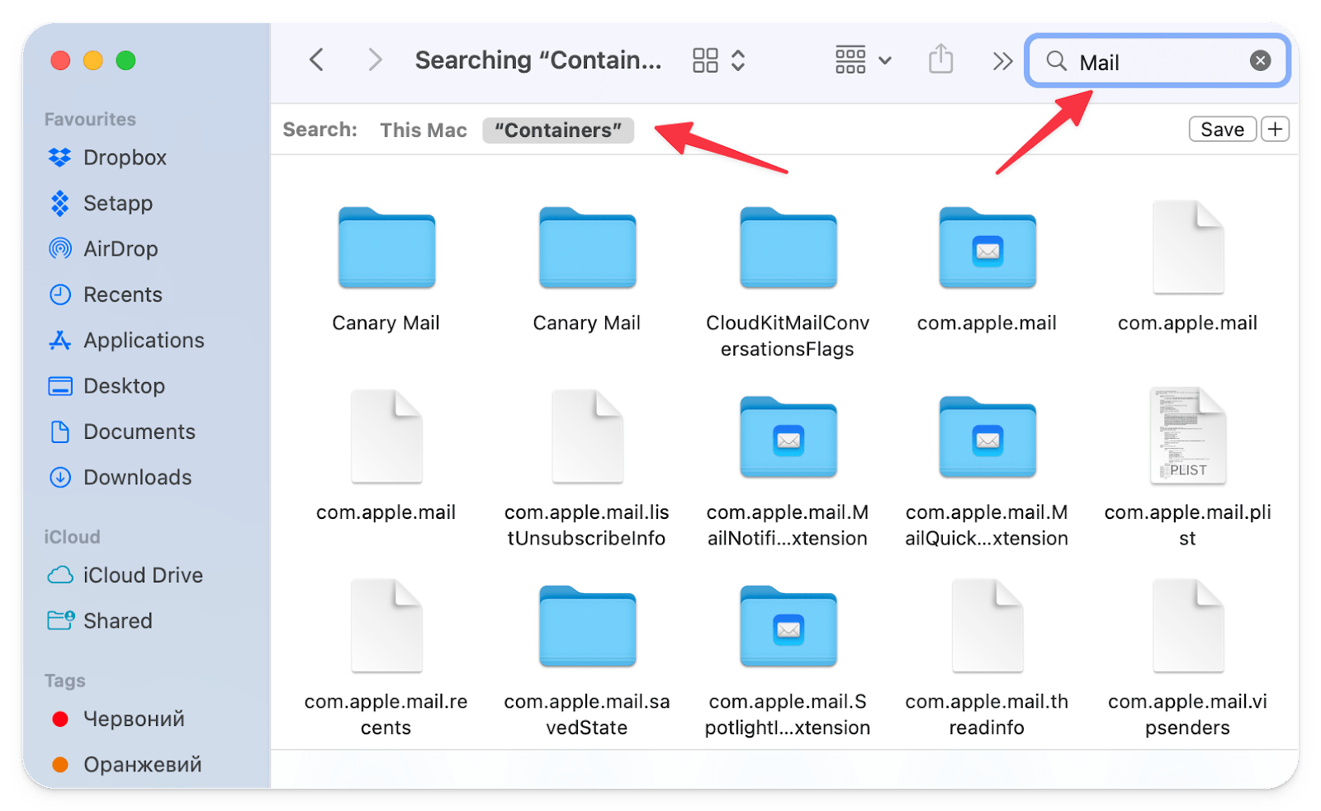Open the view sort toggle next to gallery icon
This screenshot has height=811, width=1321.
click(x=737, y=59)
